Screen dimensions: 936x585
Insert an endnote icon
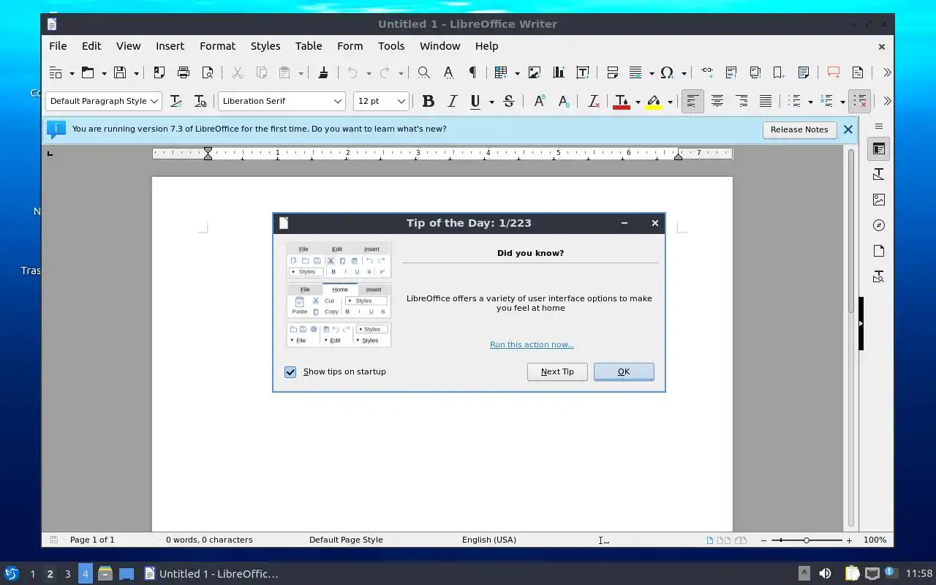[x=755, y=72]
